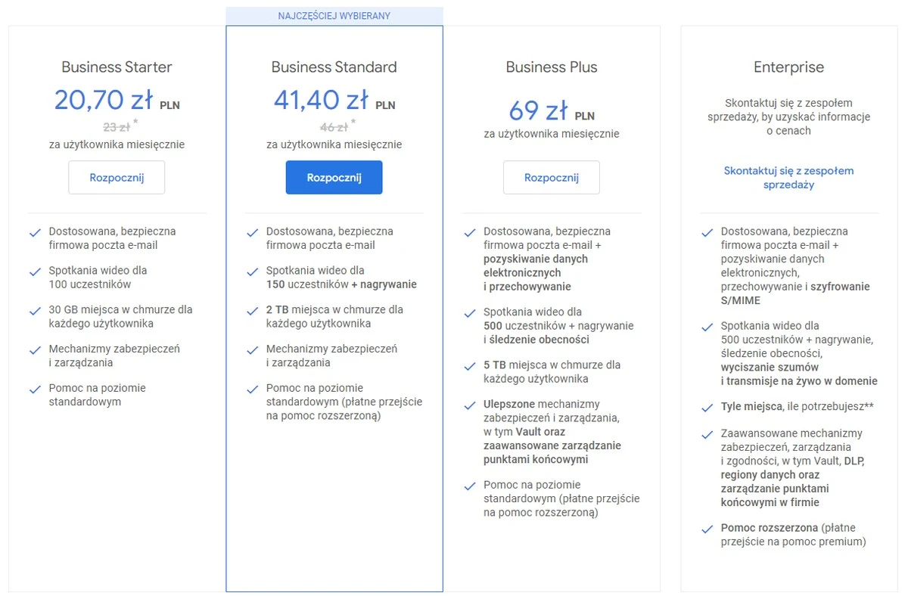
Task: Click the "Business Standard" plan title
Action: [x=334, y=67]
